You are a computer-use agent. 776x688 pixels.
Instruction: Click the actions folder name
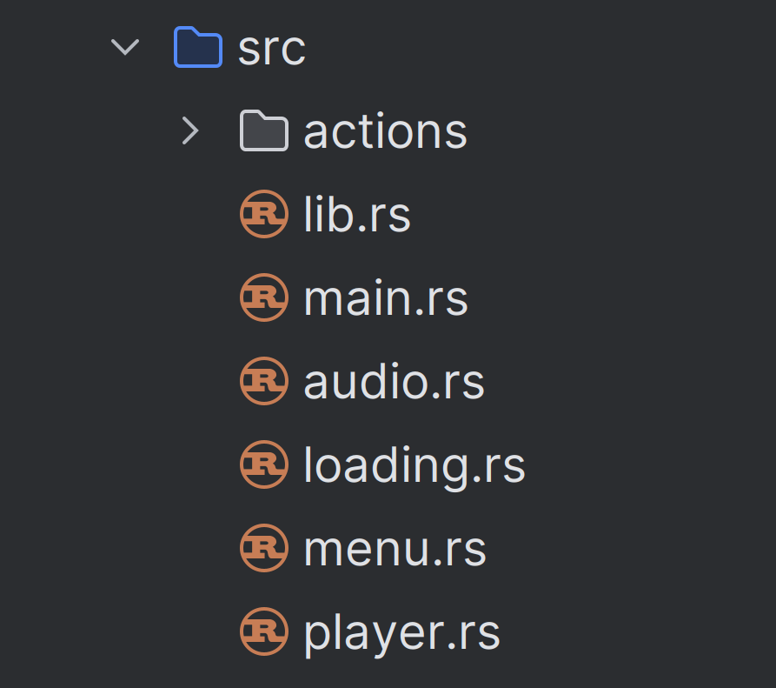(384, 130)
